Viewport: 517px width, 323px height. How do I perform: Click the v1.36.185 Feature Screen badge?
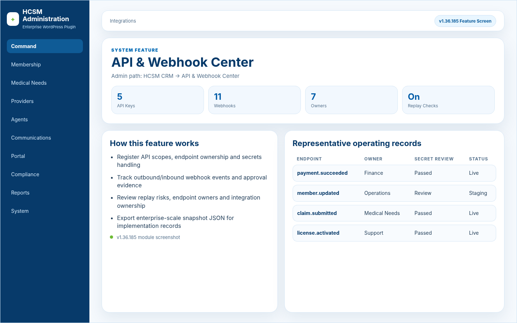[x=465, y=21]
